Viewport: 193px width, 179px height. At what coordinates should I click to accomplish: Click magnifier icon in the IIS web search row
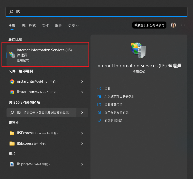point(12,113)
